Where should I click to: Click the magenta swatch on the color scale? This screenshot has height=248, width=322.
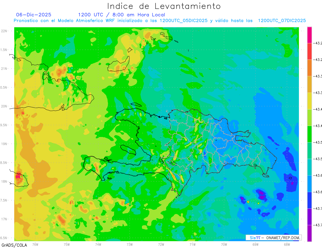coord(309,35)
